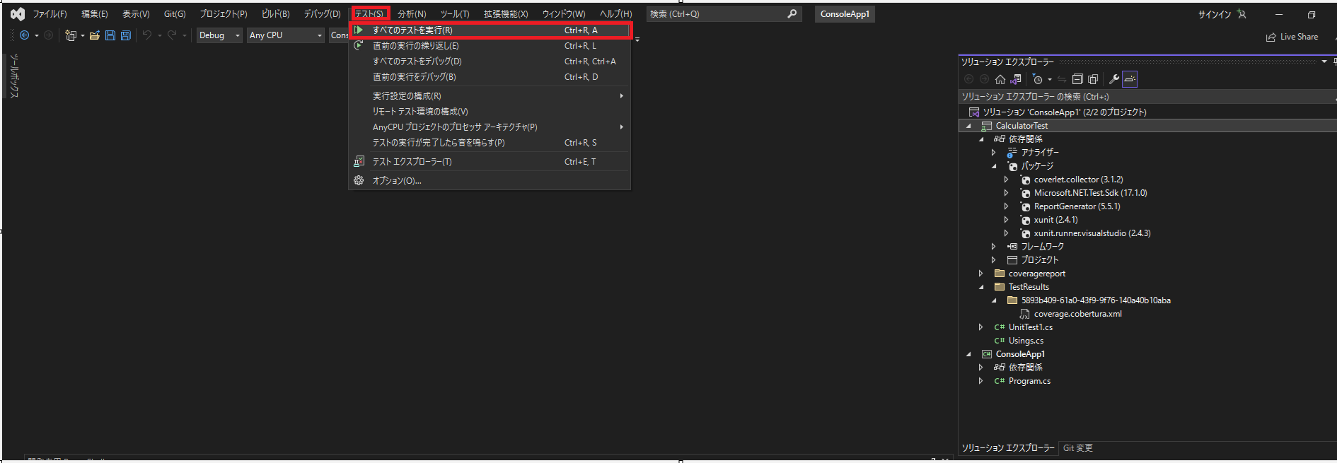Select Program.cs file
Image resolution: width=1337 pixels, height=463 pixels.
1029,381
